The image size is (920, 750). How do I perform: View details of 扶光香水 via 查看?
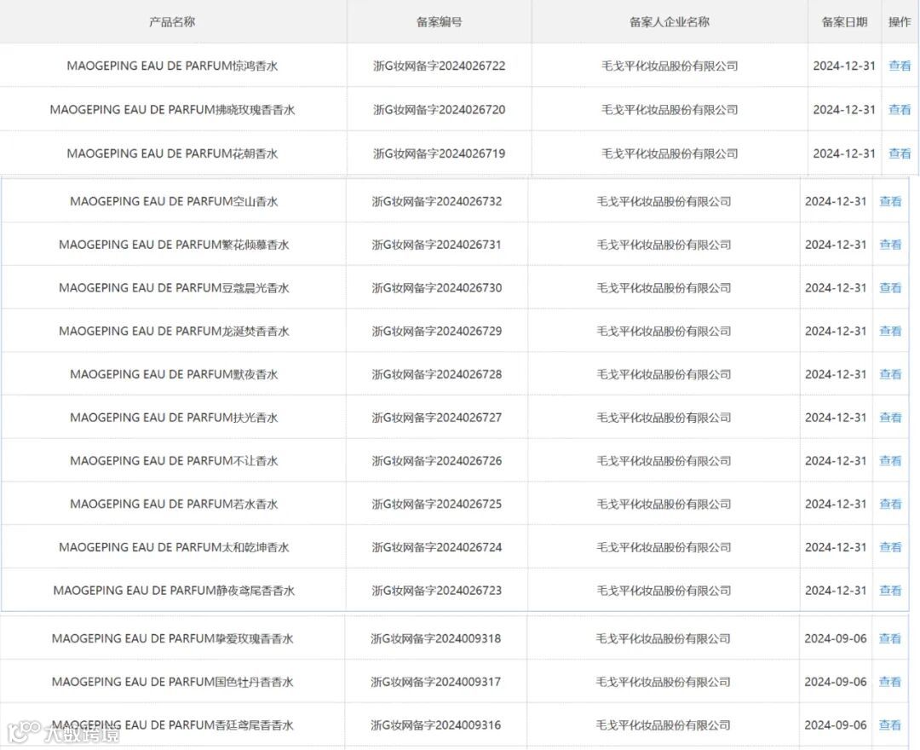click(x=890, y=418)
